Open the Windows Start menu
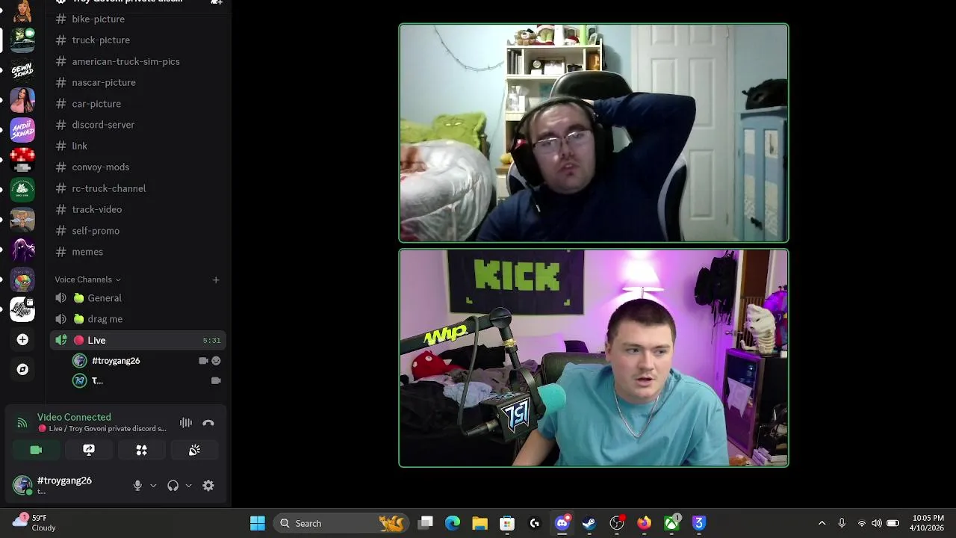 [x=258, y=523]
